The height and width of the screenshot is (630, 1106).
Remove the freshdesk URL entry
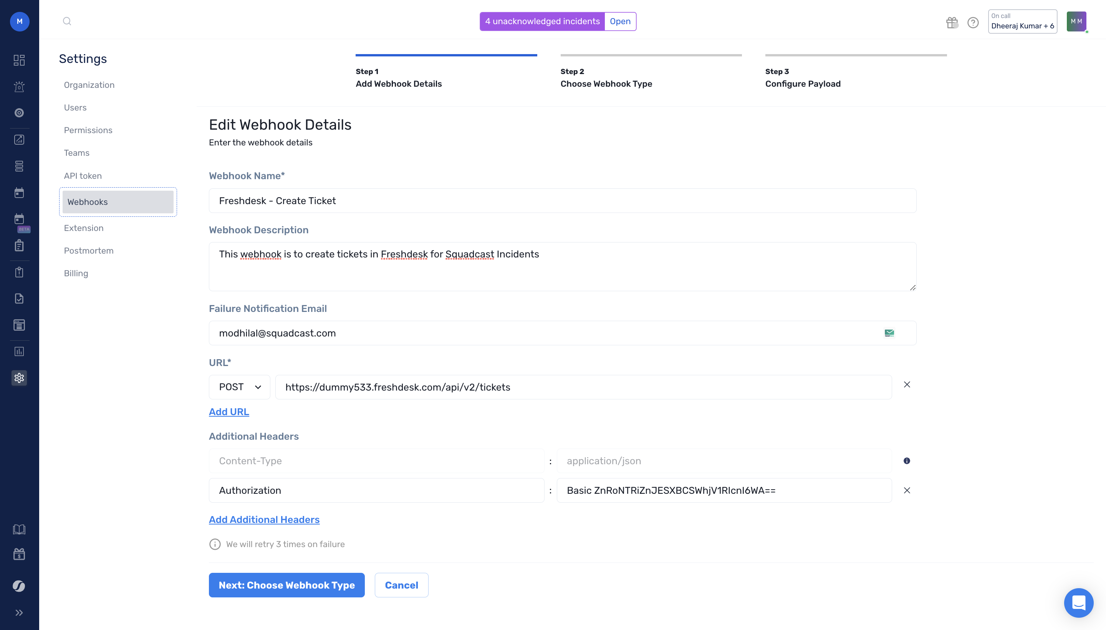906,385
